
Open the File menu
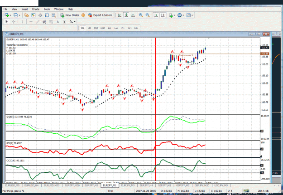tap(5, 9)
